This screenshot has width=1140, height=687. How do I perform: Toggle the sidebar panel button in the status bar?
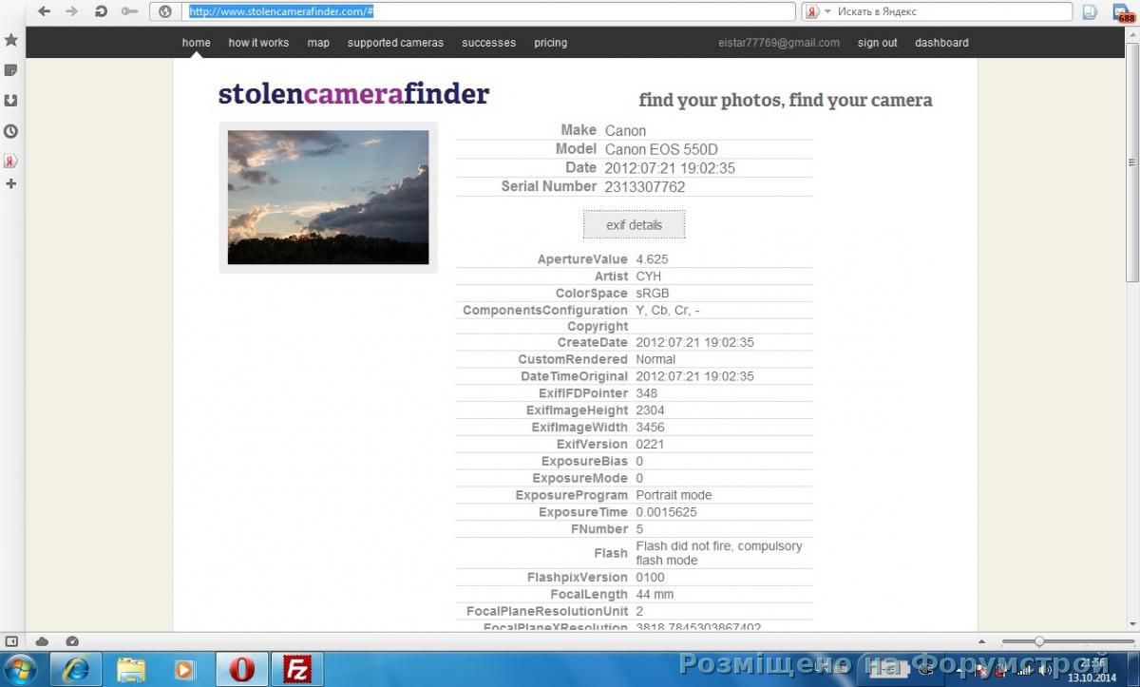pyautogui.click(x=11, y=641)
